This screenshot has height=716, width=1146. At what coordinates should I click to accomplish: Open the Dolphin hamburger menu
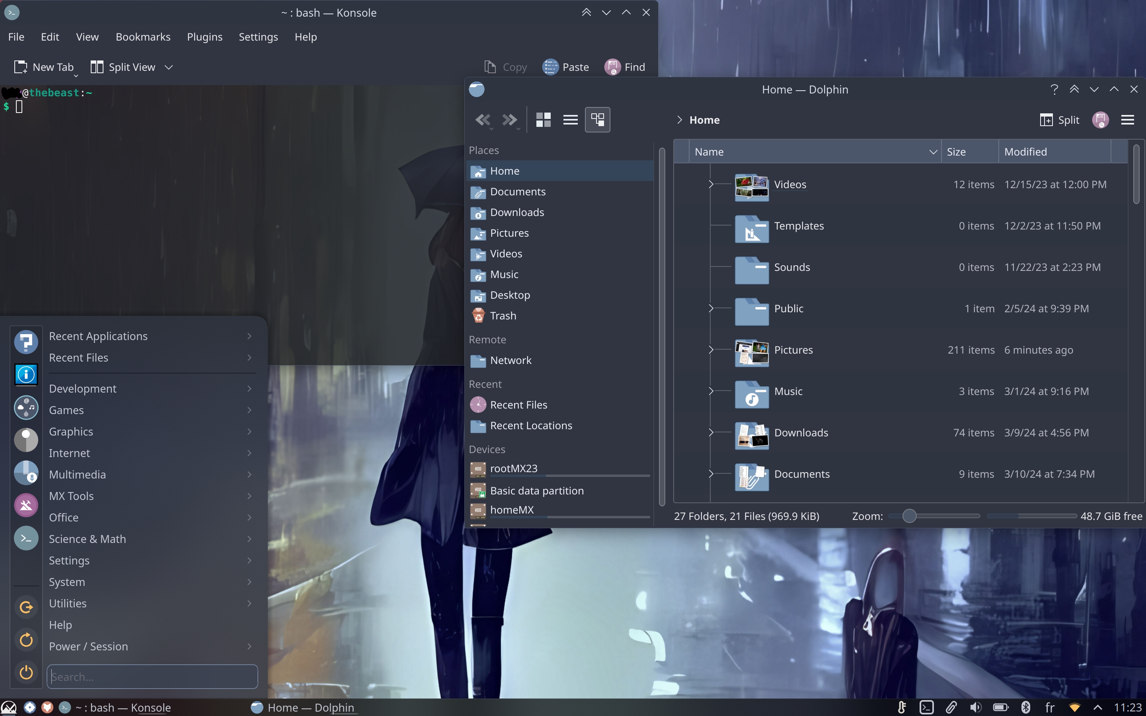1128,120
